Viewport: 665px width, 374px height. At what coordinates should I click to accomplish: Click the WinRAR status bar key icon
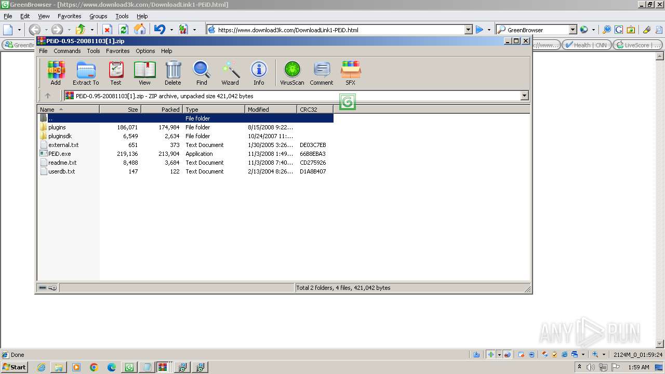52,288
